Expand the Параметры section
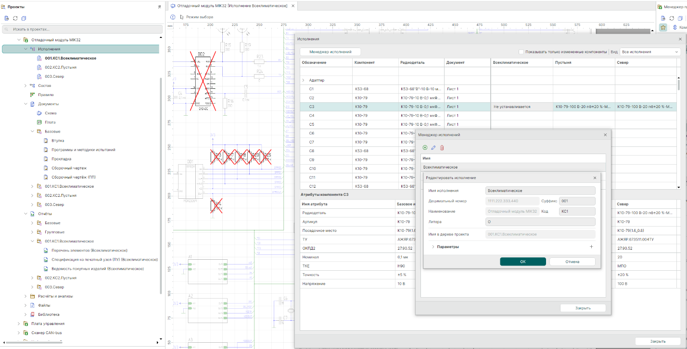Image resolution: width=687 pixels, height=349 pixels. (433, 247)
